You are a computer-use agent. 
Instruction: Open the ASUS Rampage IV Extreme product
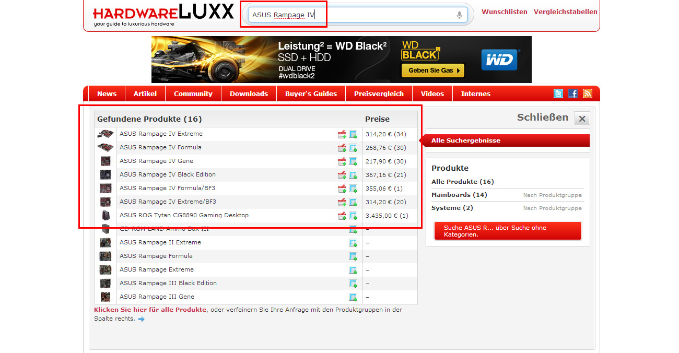click(161, 134)
